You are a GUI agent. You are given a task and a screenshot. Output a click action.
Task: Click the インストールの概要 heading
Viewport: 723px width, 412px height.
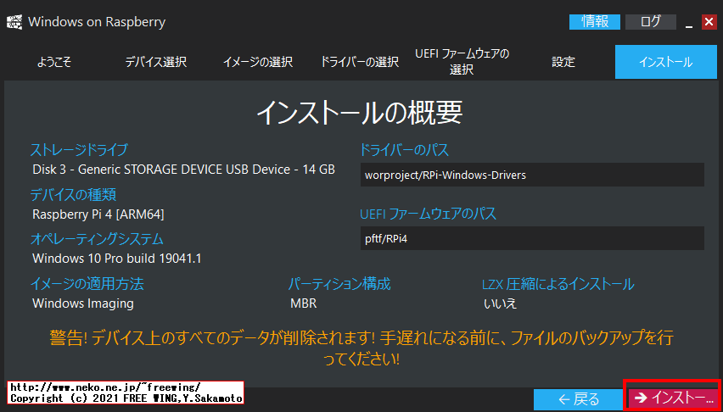click(359, 112)
